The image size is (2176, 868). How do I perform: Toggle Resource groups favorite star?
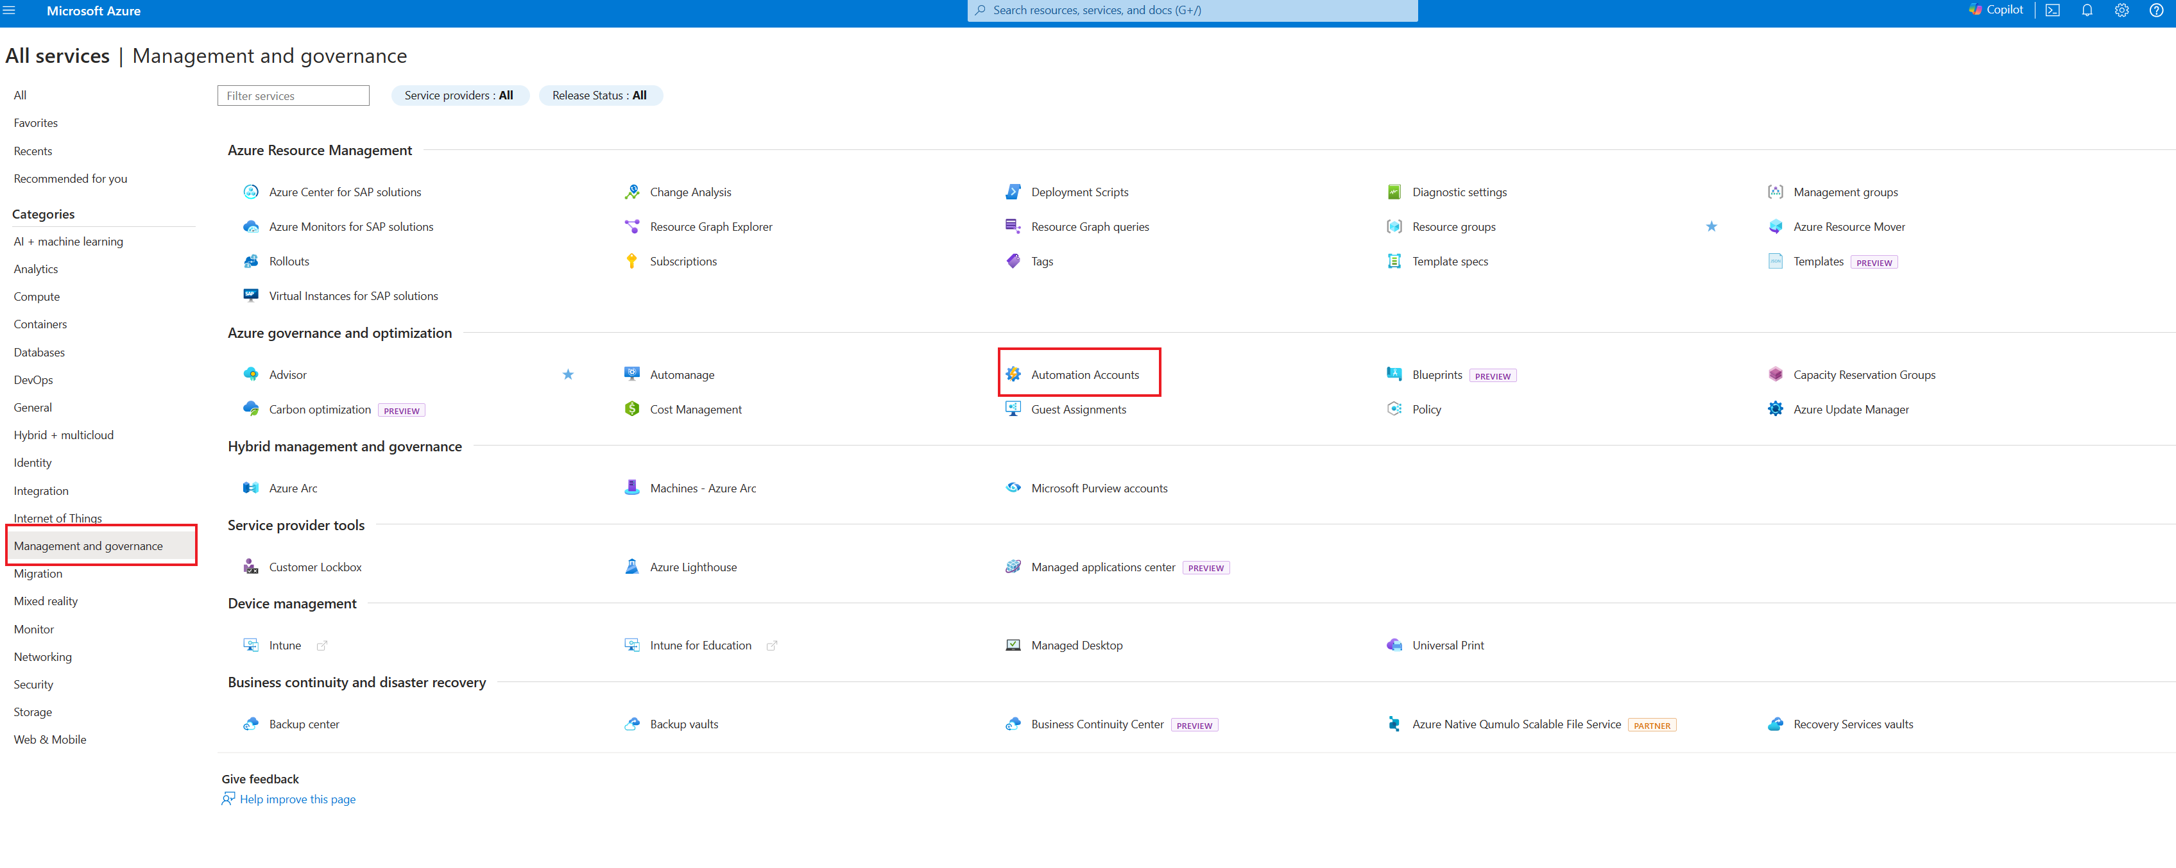tap(1711, 227)
